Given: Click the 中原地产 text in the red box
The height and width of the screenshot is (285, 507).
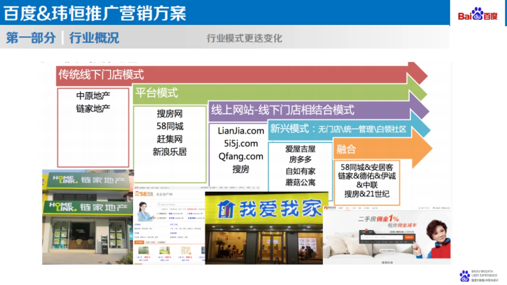Looking at the screenshot, I should [x=93, y=96].
